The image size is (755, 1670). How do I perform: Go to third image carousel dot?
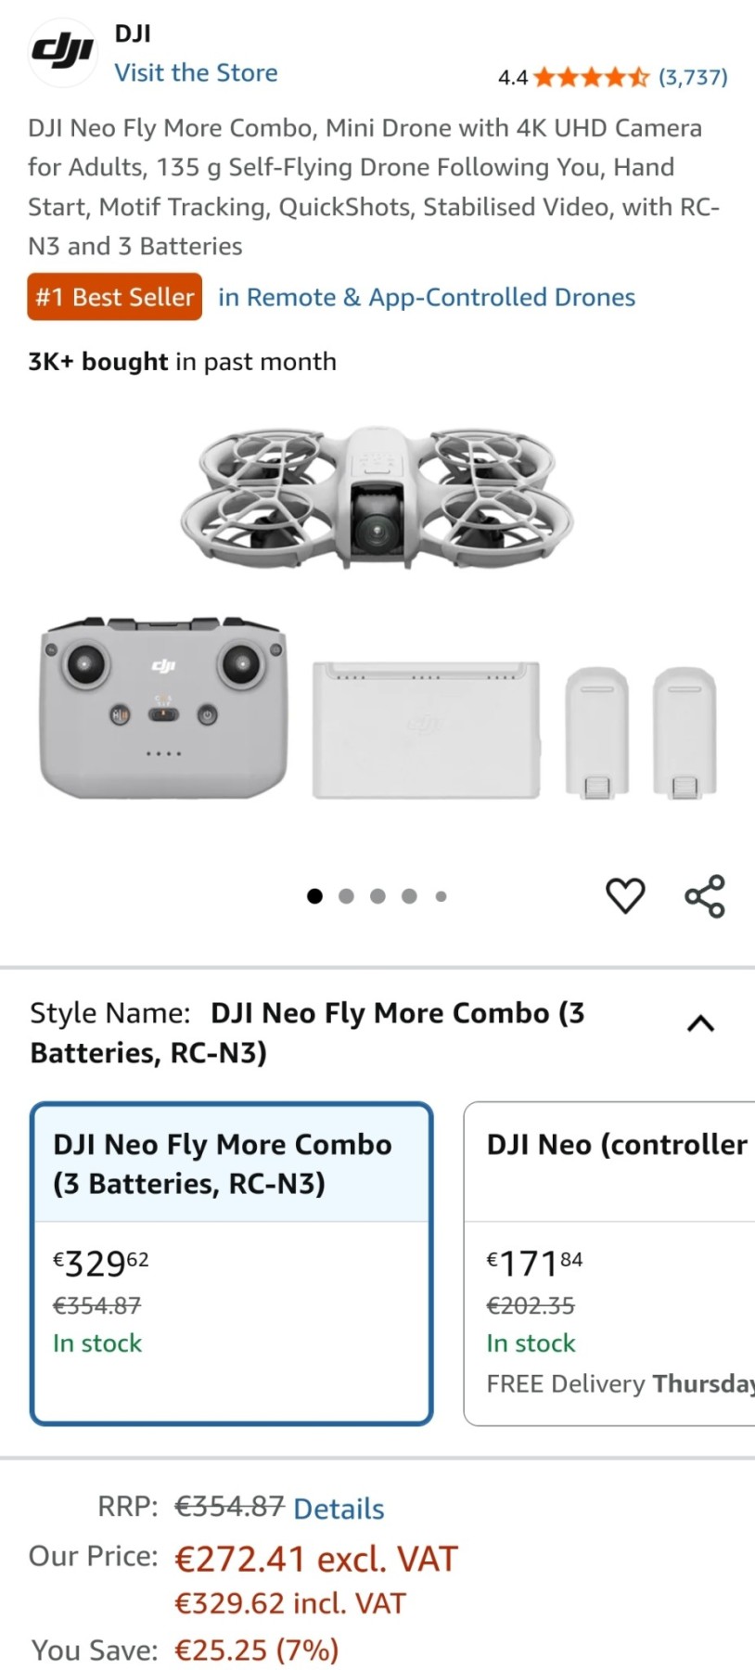click(x=377, y=896)
